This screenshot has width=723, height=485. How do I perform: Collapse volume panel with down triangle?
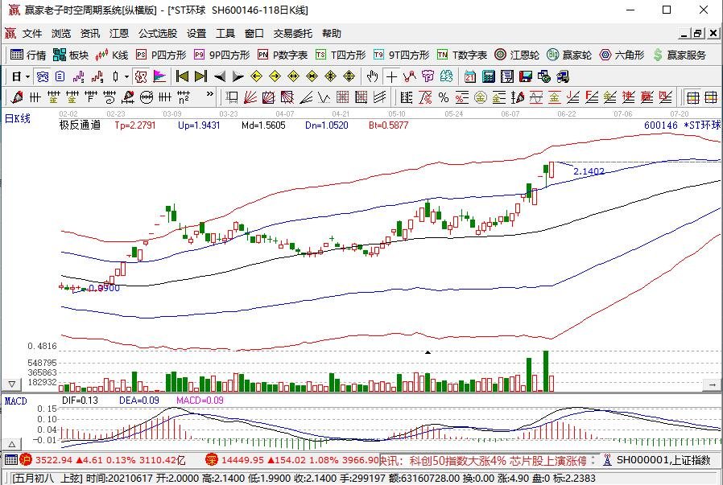[x=11, y=384]
